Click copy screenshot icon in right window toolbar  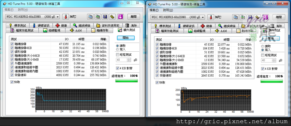(243, 17)
